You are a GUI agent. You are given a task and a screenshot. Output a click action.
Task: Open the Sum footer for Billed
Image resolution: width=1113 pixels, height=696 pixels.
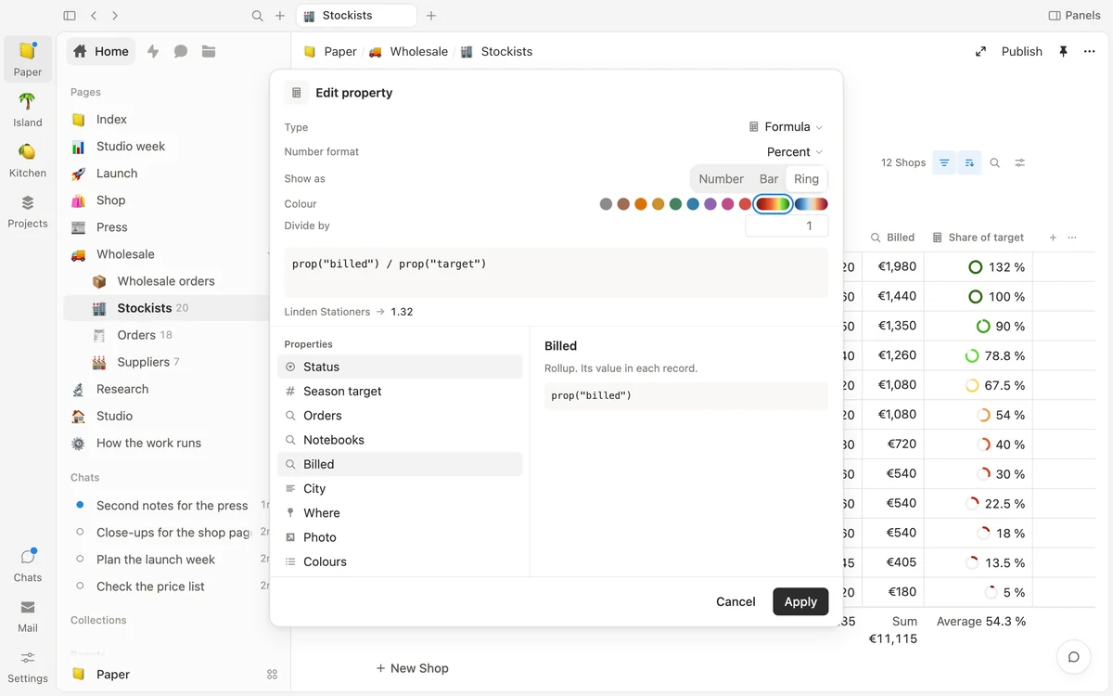tap(893, 630)
